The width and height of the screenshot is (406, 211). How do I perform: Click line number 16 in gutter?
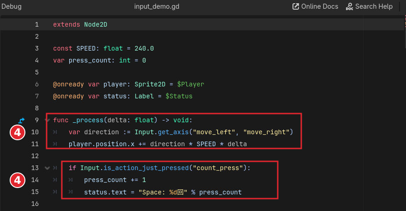(x=35, y=204)
